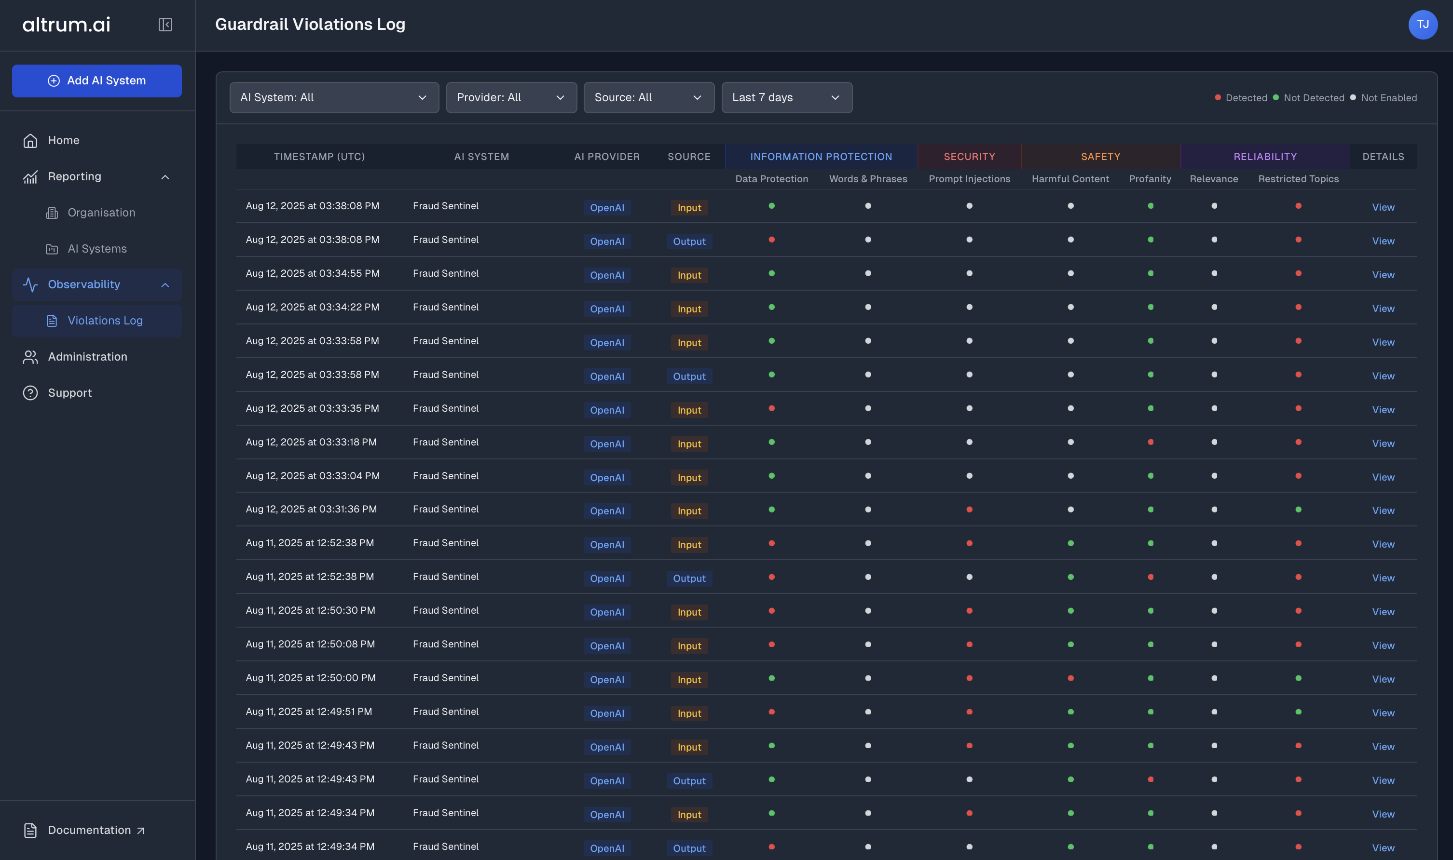Click the Reporting chart icon
The height and width of the screenshot is (860, 1453).
(30, 177)
